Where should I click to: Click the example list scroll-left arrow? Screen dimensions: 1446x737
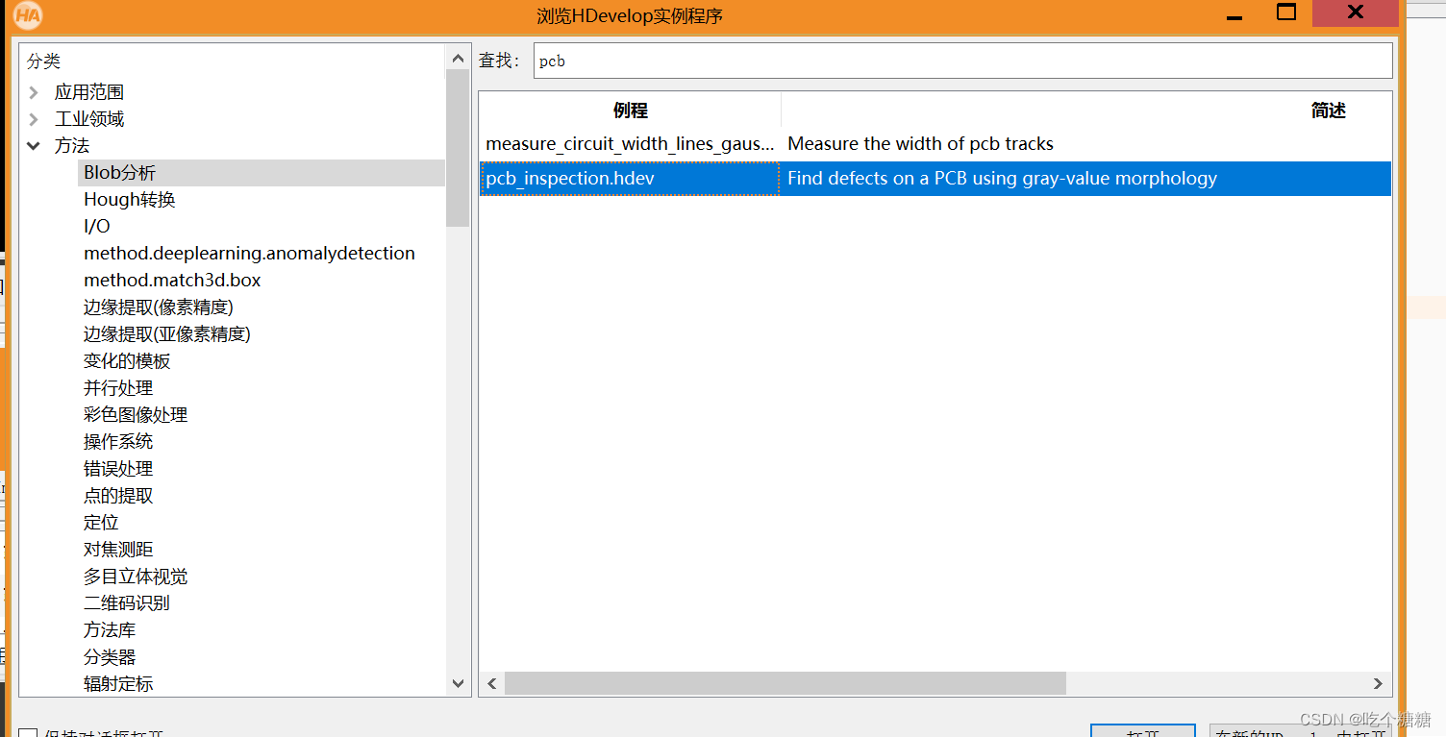click(491, 683)
